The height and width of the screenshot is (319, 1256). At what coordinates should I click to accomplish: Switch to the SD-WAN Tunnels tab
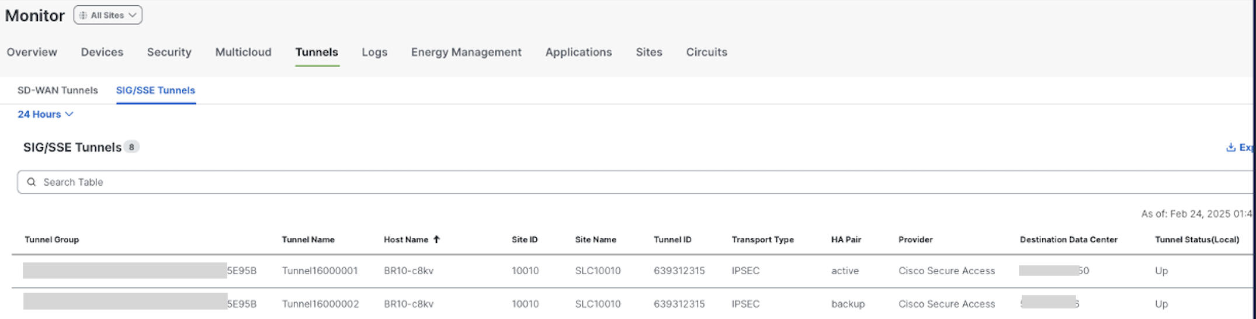coord(57,91)
